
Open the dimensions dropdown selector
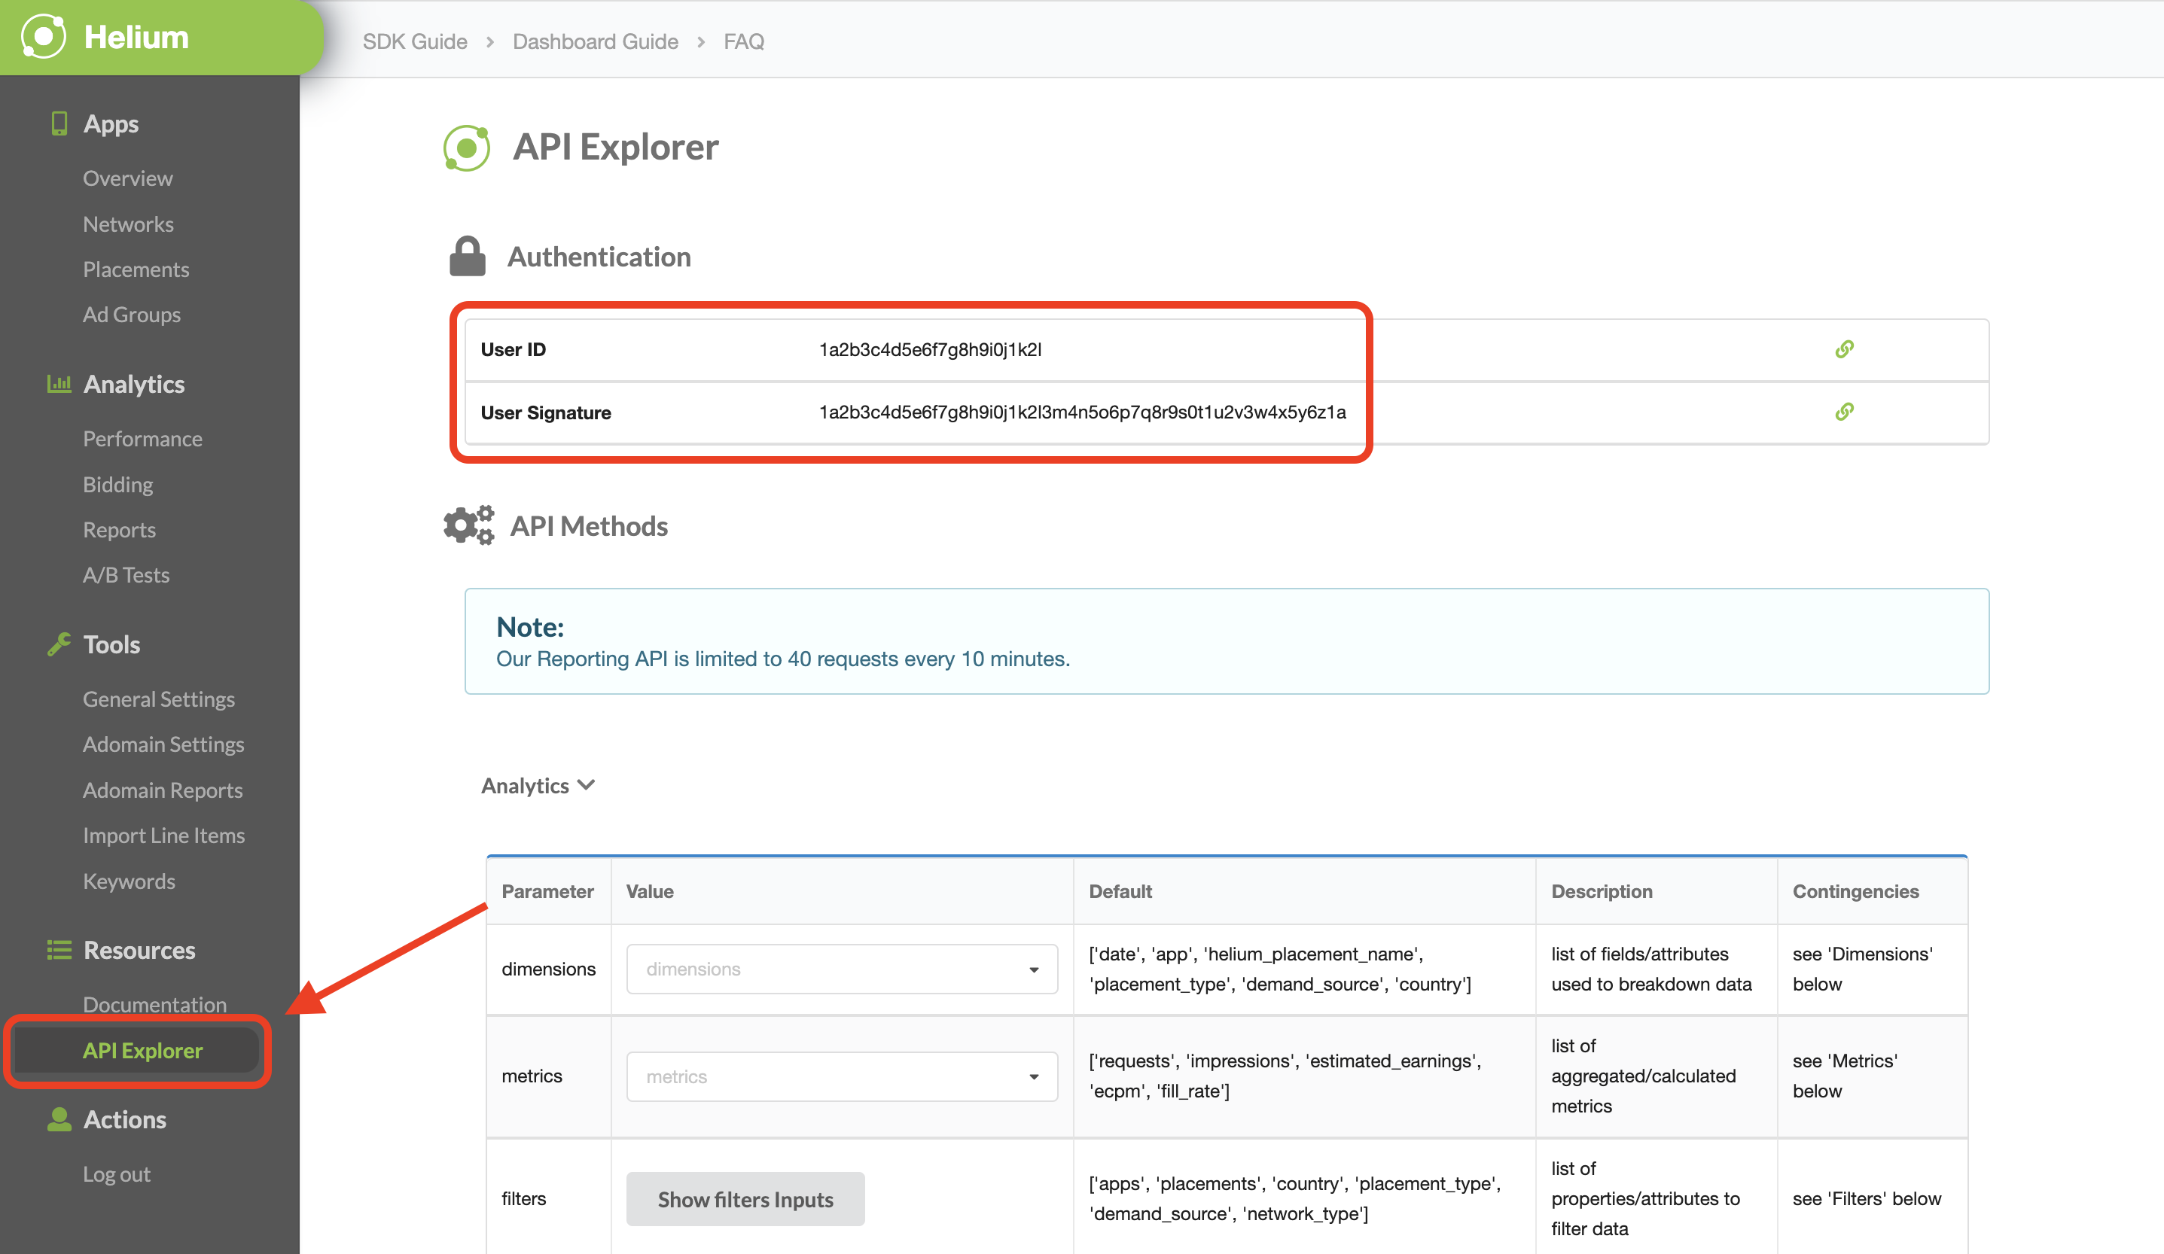pyautogui.click(x=837, y=967)
